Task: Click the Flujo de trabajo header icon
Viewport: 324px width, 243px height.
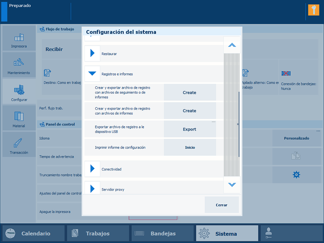Action: click(x=42, y=29)
